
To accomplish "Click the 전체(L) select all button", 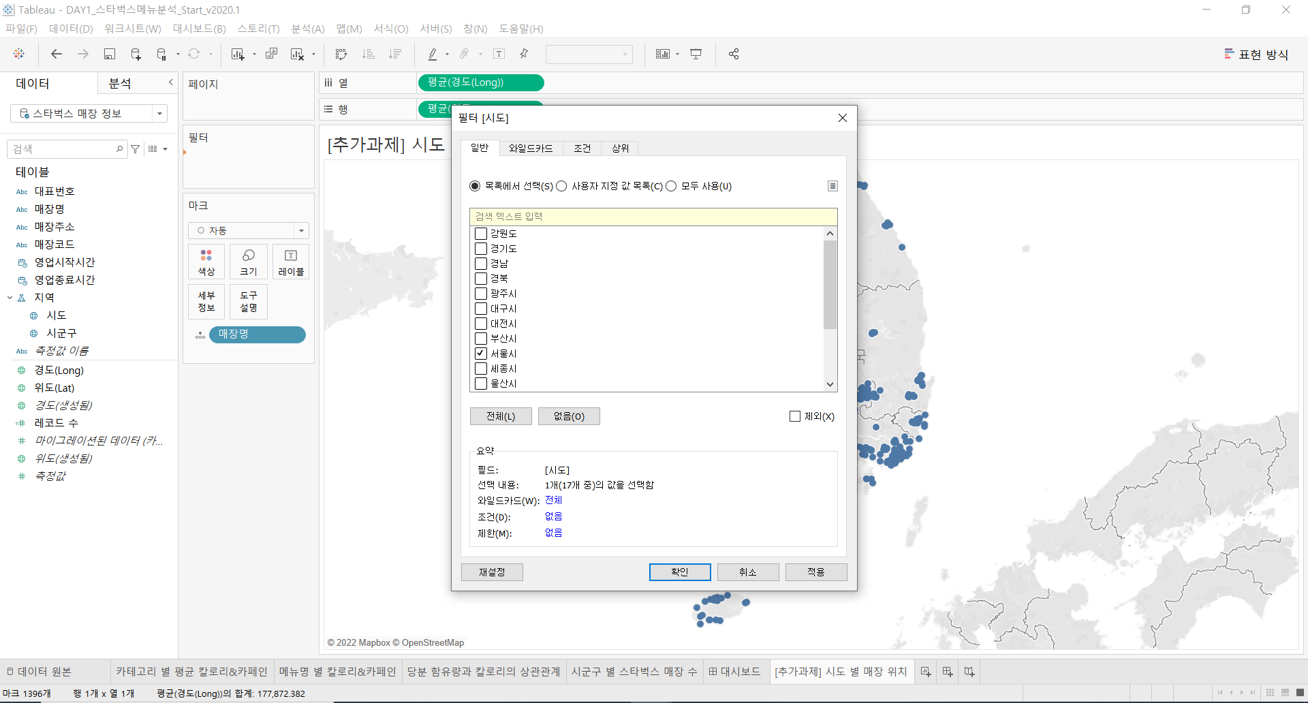I will click(x=501, y=416).
